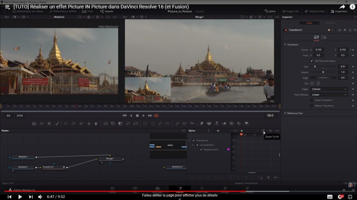This screenshot has width=357, height=200.
Task: Click the Transform1 pin icon in Inspector
Action: click(x=345, y=30)
